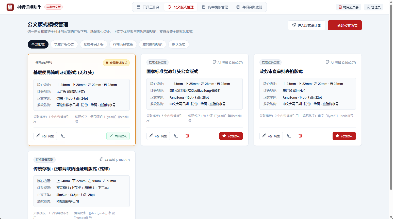Viewport: 393px width, 219px height.
Task: Duplicate the 政务审查审批表格版式 card
Action: (289, 136)
